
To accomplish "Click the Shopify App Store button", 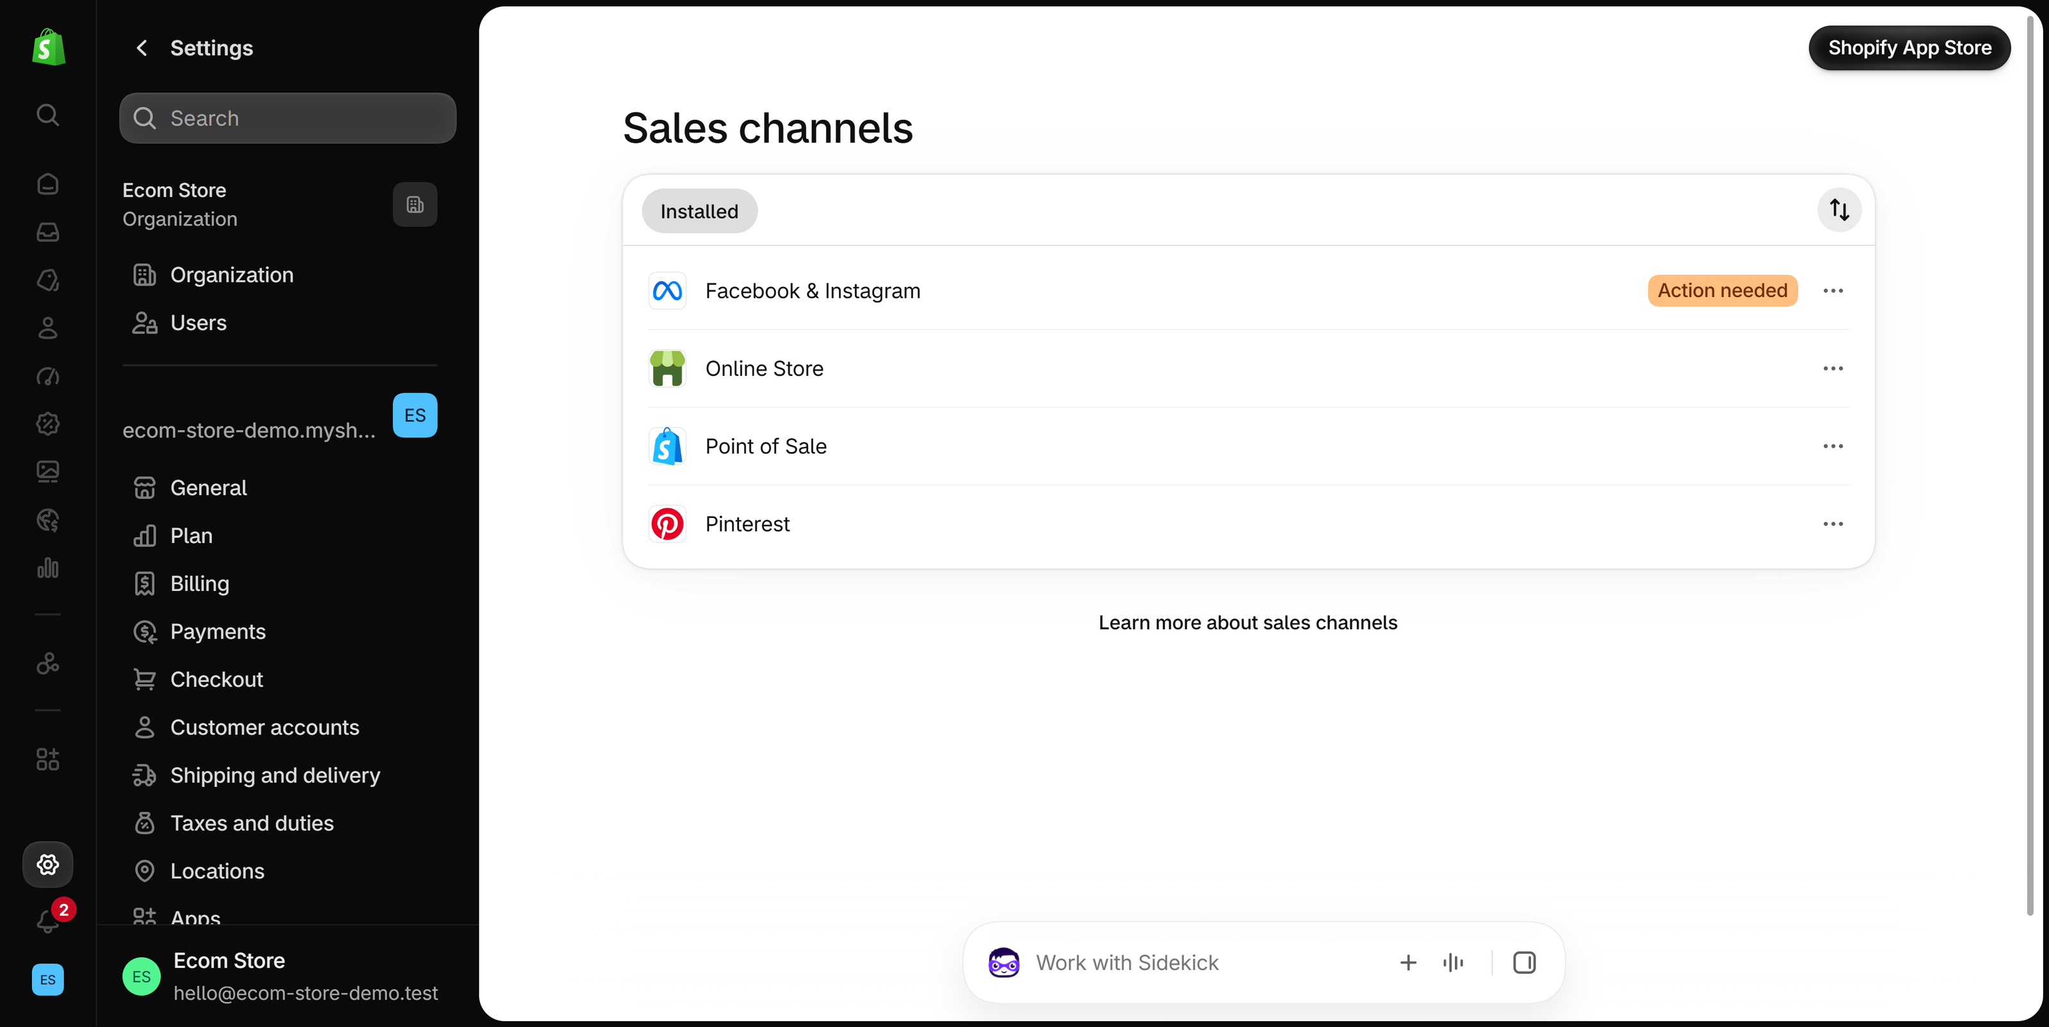I will point(1909,48).
